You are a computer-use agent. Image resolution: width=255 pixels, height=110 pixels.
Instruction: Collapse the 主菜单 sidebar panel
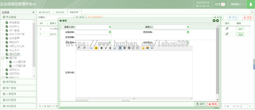(33, 12)
